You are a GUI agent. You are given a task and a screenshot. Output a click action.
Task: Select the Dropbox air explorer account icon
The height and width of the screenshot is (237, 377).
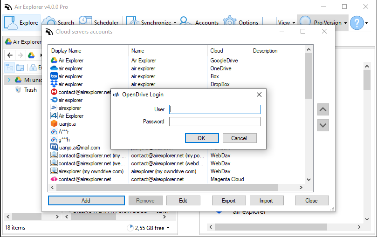click(x=54, y=84)
